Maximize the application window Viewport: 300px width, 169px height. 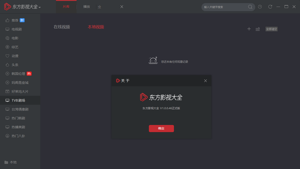286,7
